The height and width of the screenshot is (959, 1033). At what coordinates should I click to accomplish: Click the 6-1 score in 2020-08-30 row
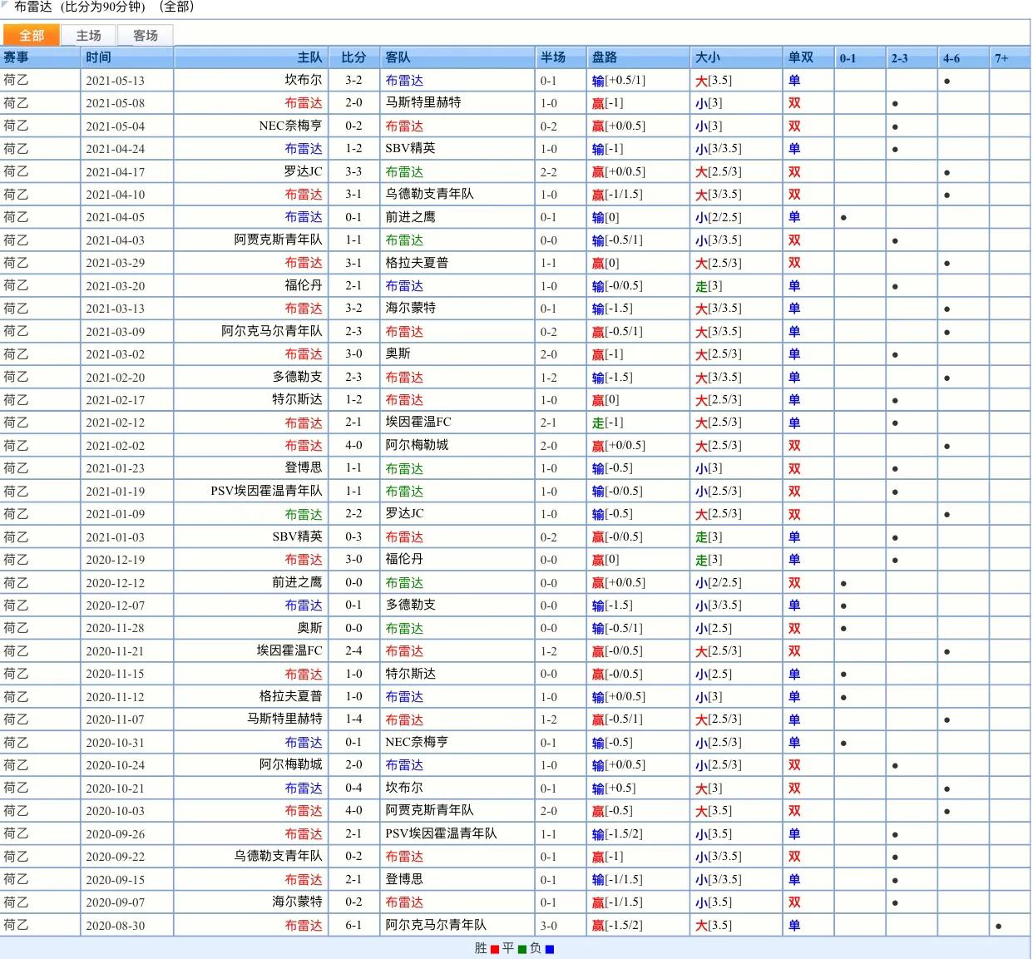coord(353,925)
